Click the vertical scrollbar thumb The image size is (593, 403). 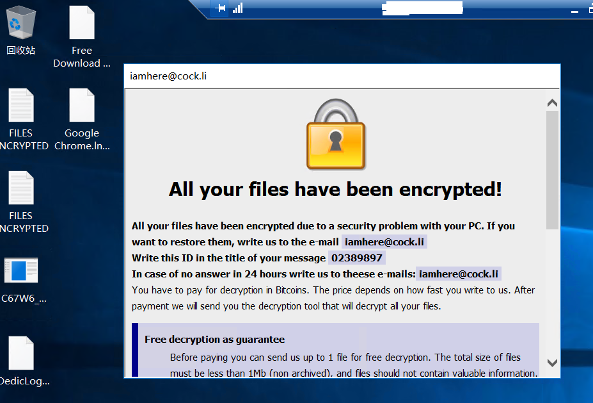coord(552,170)
